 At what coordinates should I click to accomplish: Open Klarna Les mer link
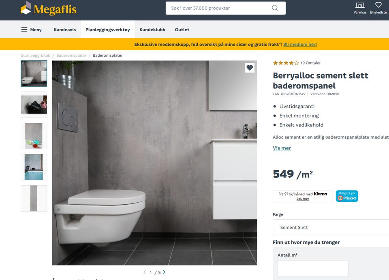(303, 199)
